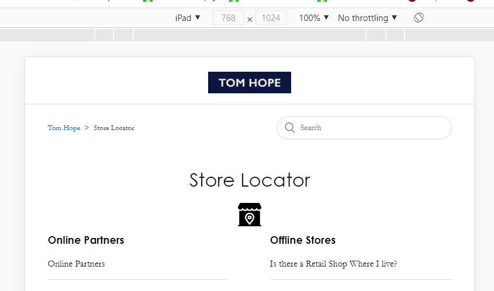Click the store locator shop icon
494x291 pixels.
pos(250,215)
